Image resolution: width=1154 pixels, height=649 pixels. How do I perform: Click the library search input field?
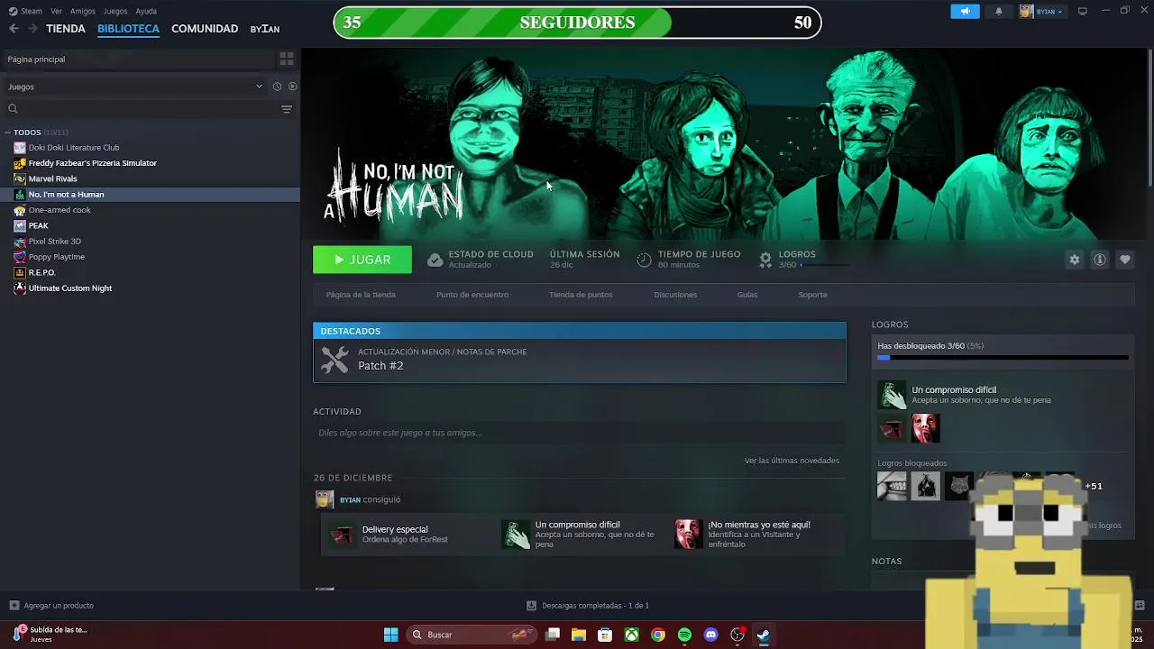(x=141, y=109)
